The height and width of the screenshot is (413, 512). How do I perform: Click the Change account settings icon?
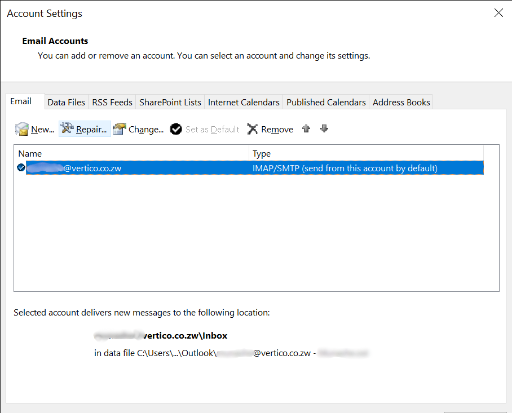tap(119, 129)
